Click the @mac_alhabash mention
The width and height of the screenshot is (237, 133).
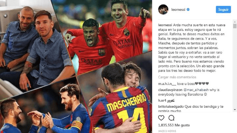(x=196, y=90)
